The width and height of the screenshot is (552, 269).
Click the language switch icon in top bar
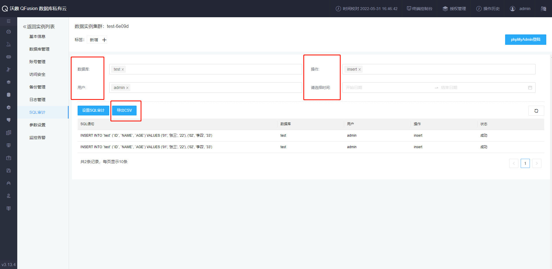543,9
